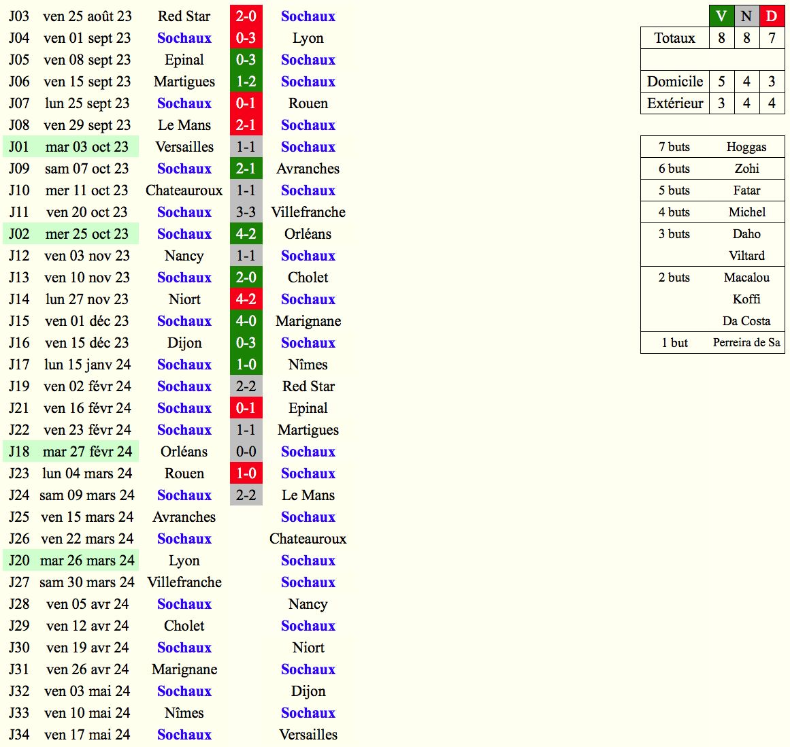Click highlighted date mar 26 mars 24

point(87,560)
